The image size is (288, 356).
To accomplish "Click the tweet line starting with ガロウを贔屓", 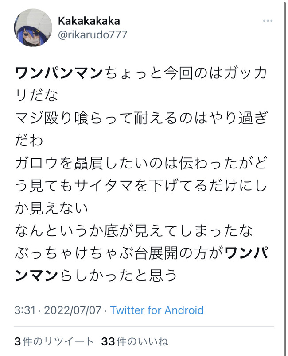I will (x=141, y=163).
